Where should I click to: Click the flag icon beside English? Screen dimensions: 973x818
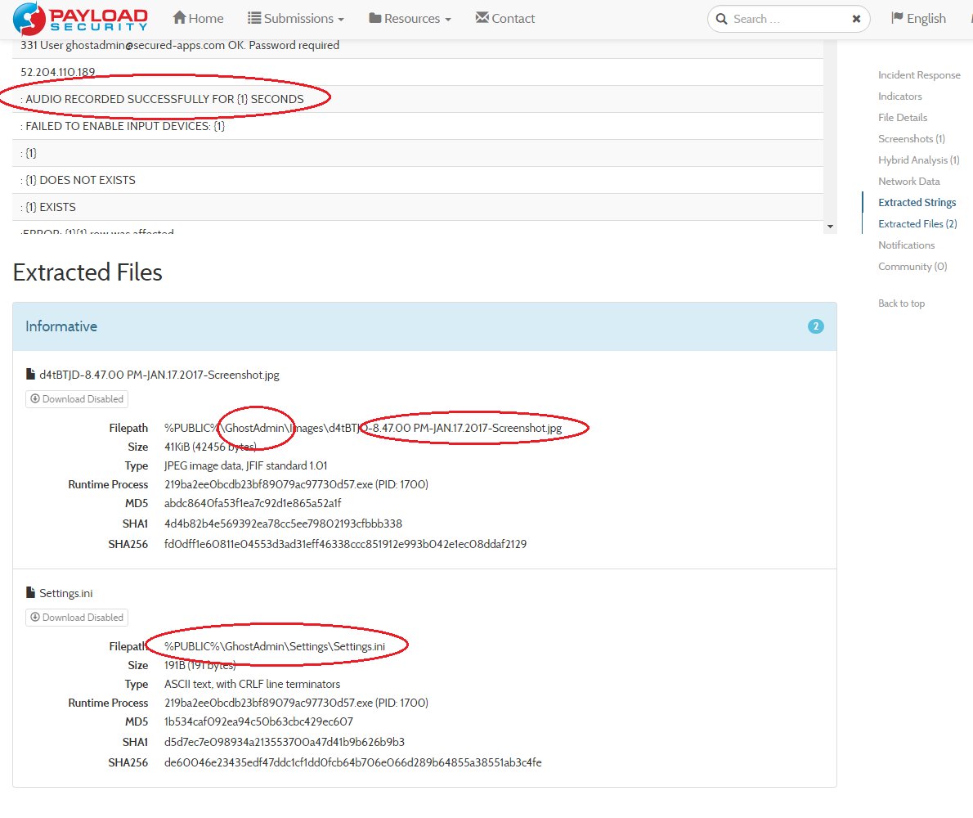tap(897, 18)
